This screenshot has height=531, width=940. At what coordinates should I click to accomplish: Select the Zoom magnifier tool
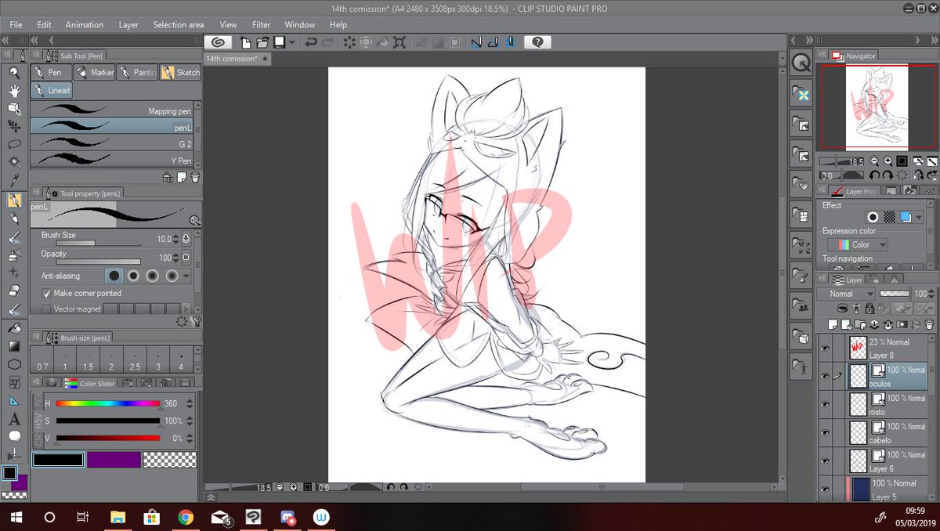14,73
